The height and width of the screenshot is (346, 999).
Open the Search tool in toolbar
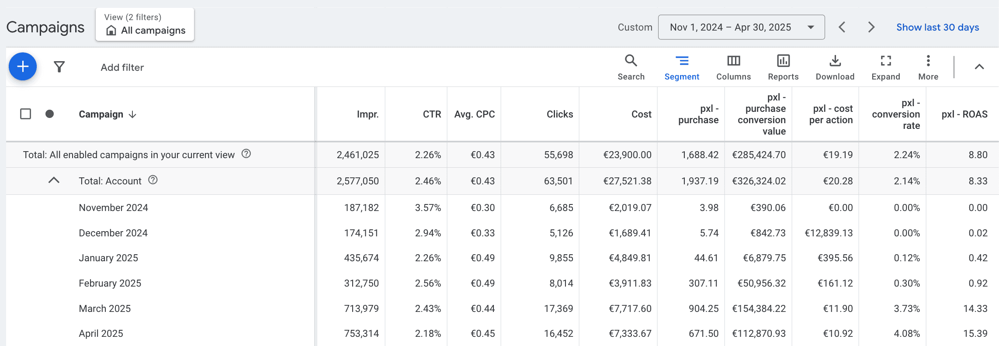coord(631,67)
